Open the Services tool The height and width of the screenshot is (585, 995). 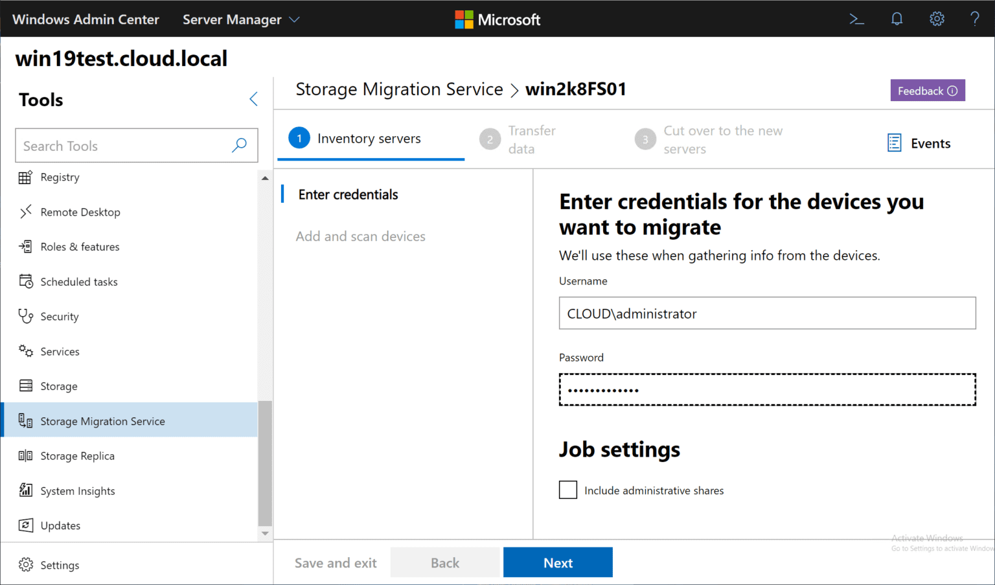click(x=60, y=351)
